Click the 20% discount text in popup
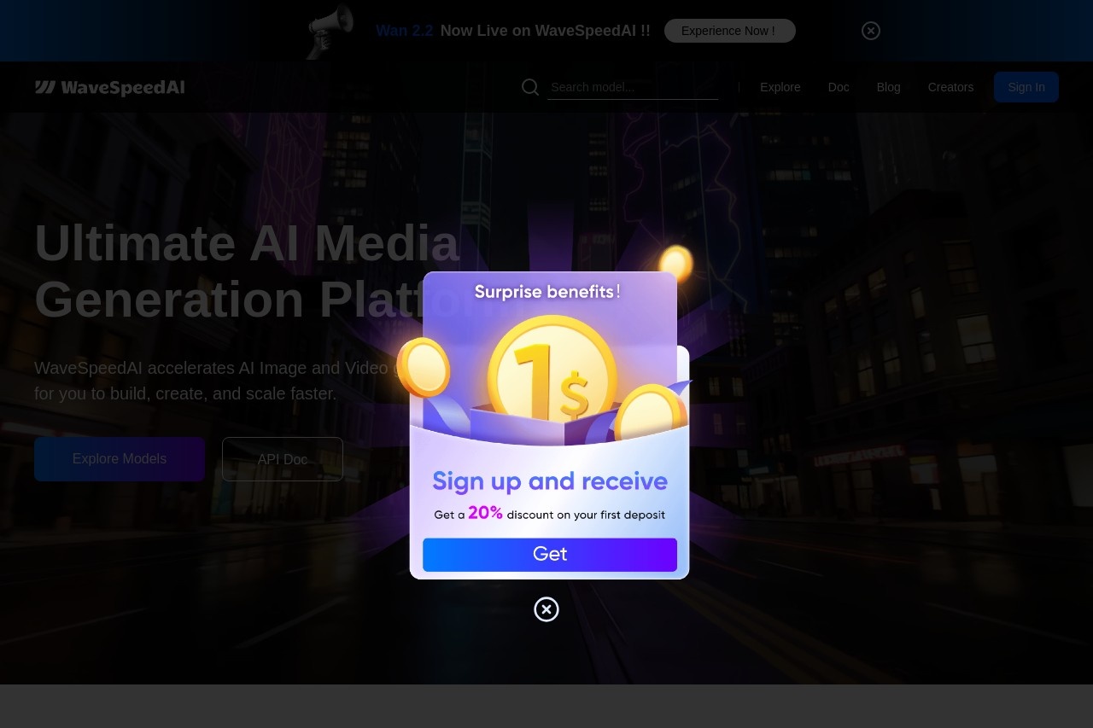 point(549,514)
